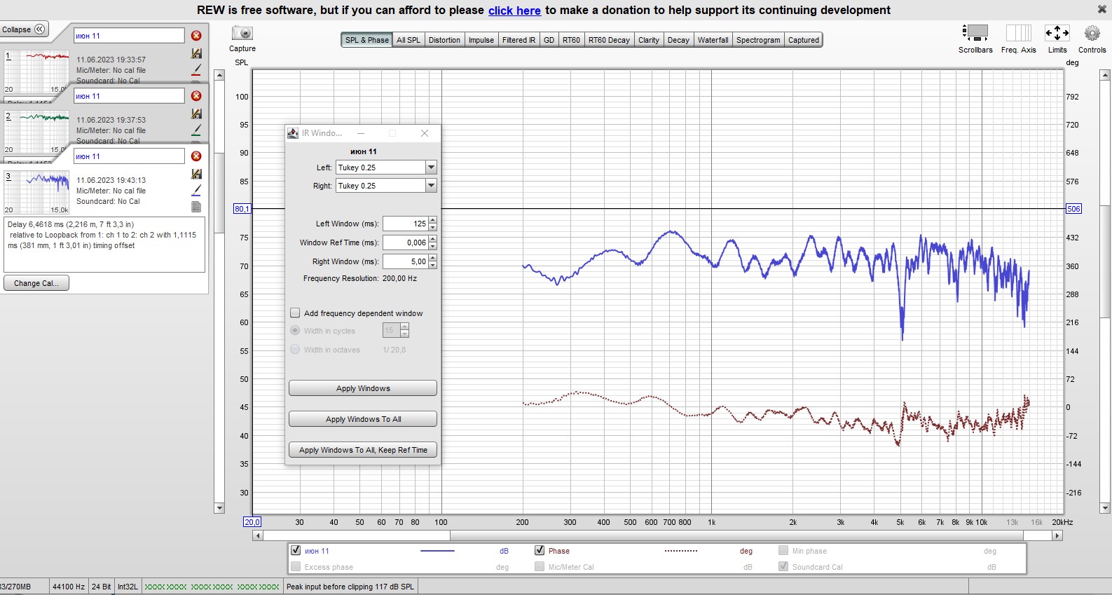Open the Spectrogram tab

[758, 40]
